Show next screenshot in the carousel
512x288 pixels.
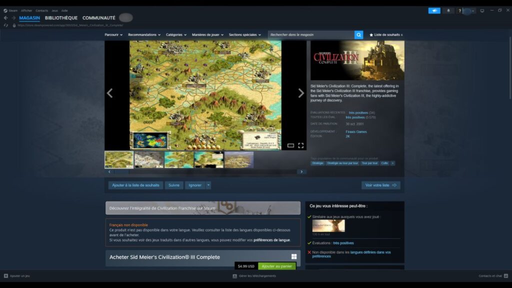pos(301,93)
